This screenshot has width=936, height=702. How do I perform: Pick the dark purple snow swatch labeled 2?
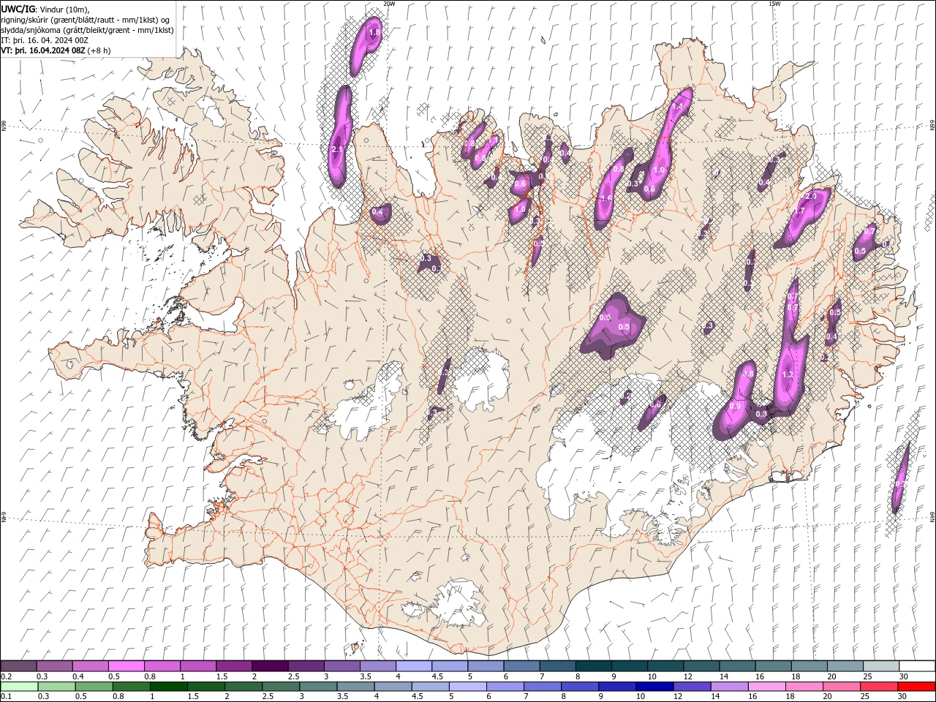pyautogui.click(x=269, y=666)
